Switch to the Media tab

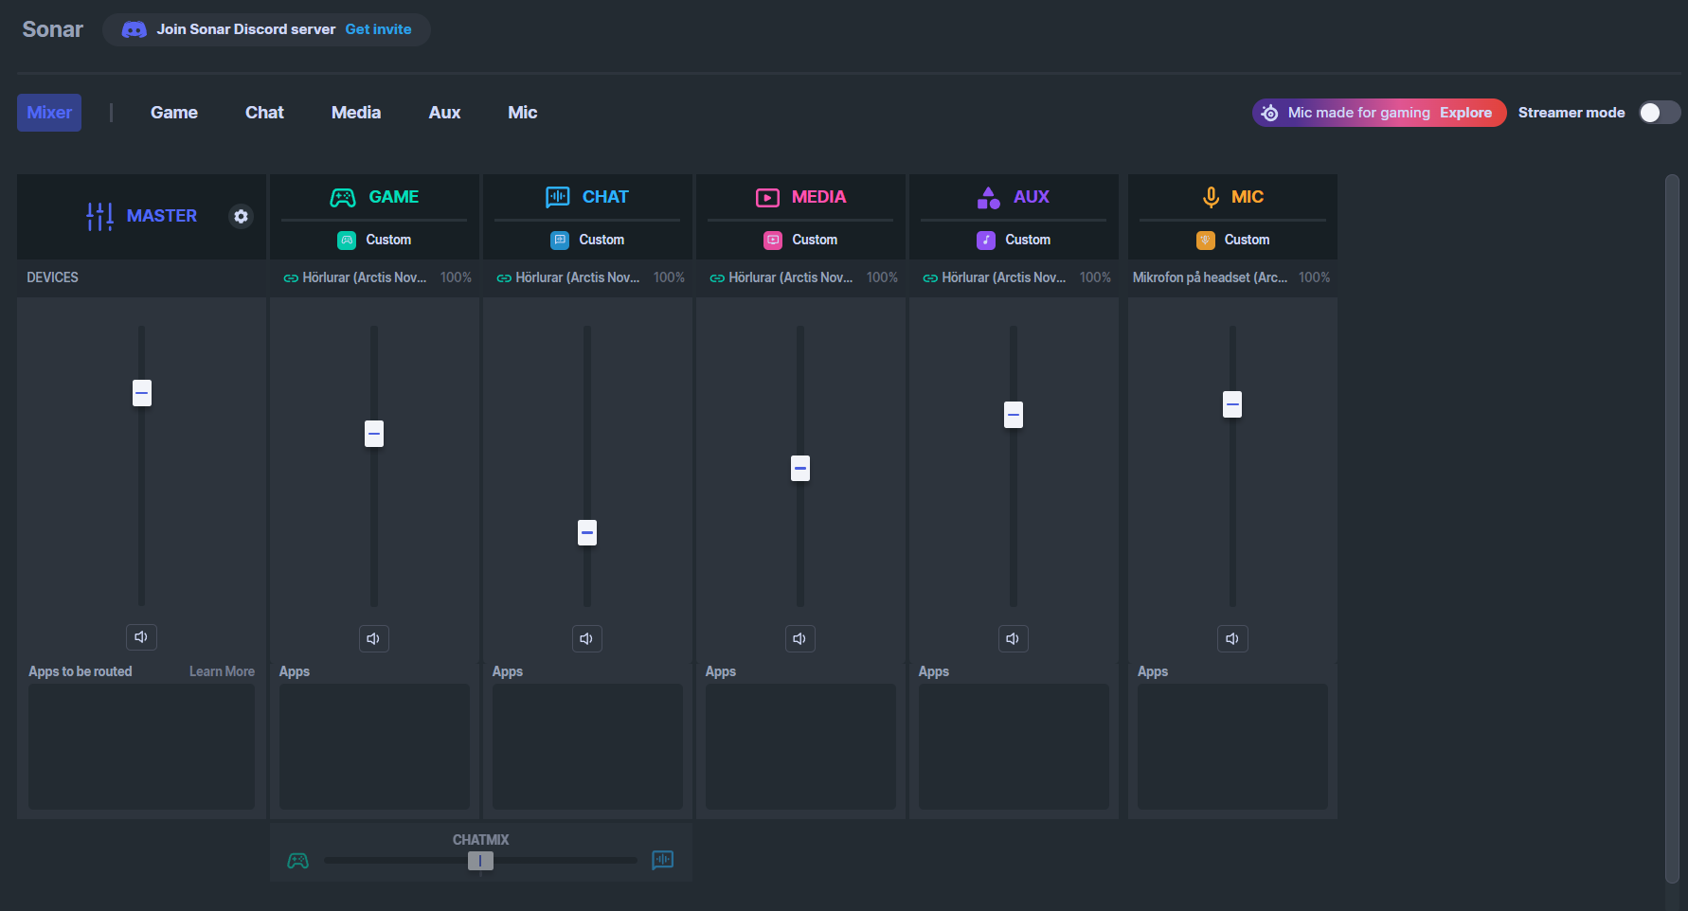355,113
